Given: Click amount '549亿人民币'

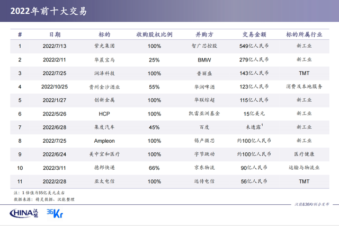Looking at the screenshot, I should [254, 46].
